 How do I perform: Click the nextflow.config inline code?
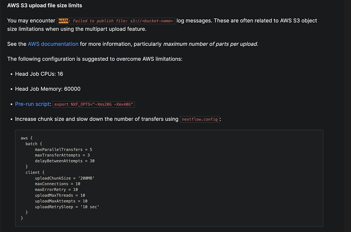(200, 119)
